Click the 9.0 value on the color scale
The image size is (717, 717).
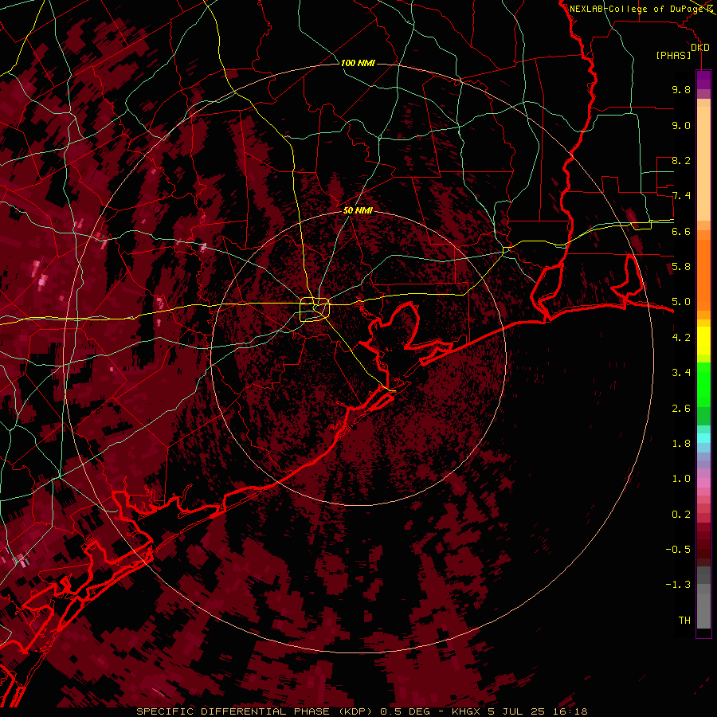coord(681,125)
